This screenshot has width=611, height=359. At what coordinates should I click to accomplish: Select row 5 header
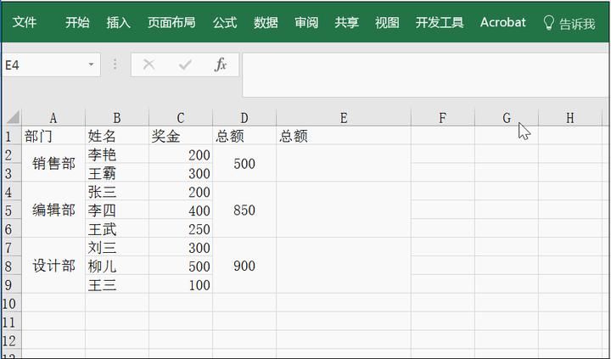click(x=10, y=210)
